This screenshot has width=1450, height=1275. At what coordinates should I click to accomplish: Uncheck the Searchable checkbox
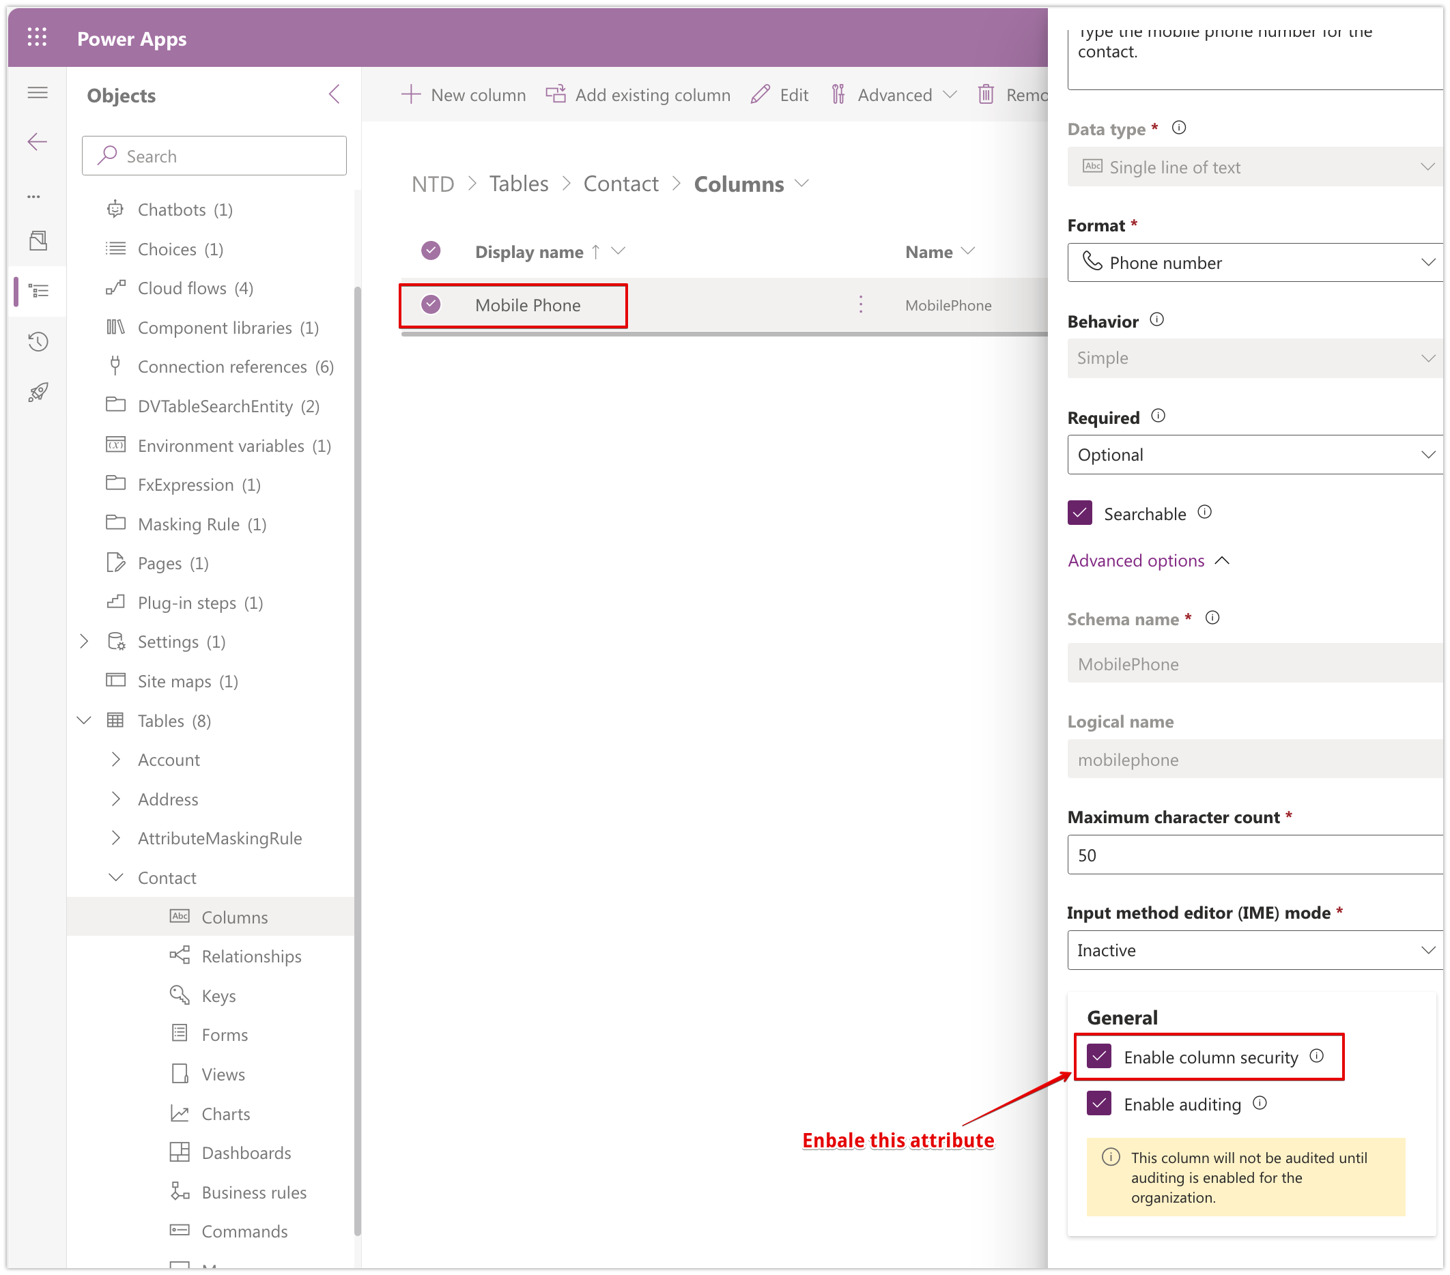1080,513
